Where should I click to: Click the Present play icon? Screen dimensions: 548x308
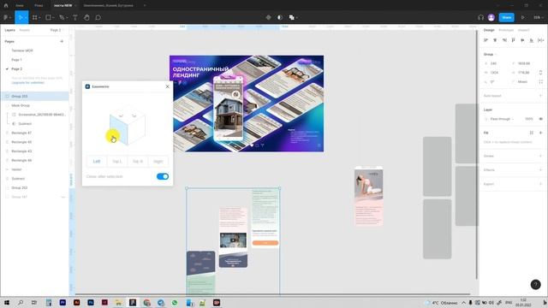click(523, 17)
